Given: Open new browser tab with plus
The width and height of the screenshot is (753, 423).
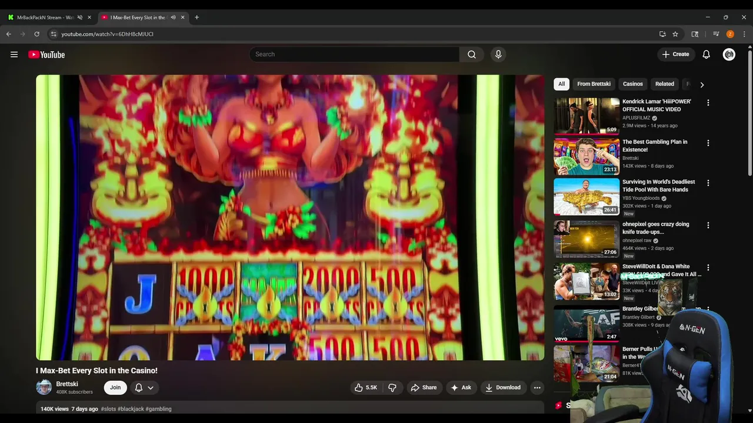Looking at the screenshot, I should [x=196, y=18].
